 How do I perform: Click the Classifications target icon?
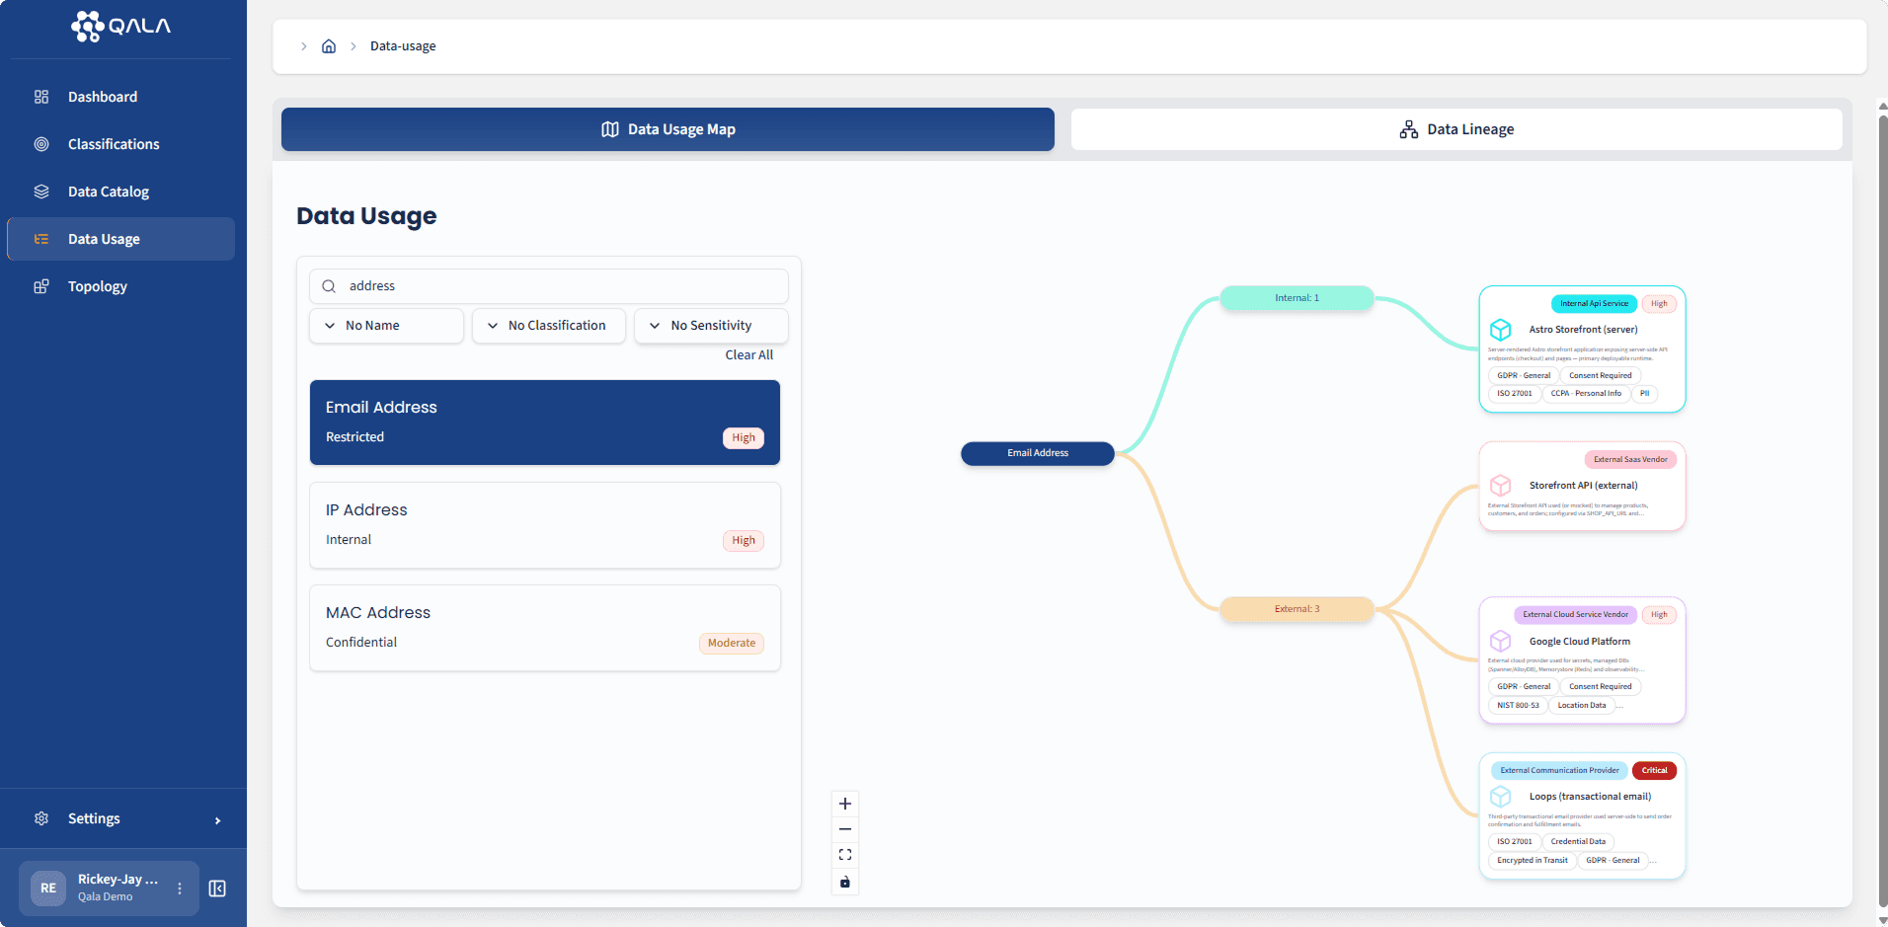click(x=41, y=144)
